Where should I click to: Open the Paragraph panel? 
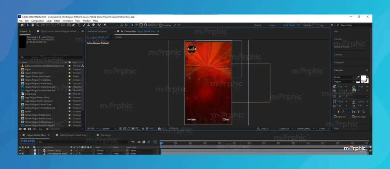(x=339, y=62)
